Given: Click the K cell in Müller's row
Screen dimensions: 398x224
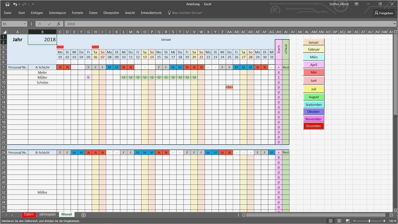Looking at the screenshot, I should click(88, 77).
